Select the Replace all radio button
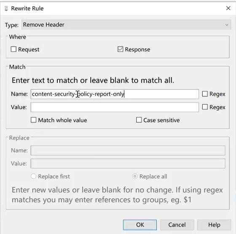236x234 pixels. 135,176
